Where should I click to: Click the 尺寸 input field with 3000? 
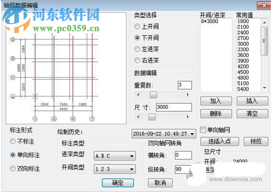point(174,107)
